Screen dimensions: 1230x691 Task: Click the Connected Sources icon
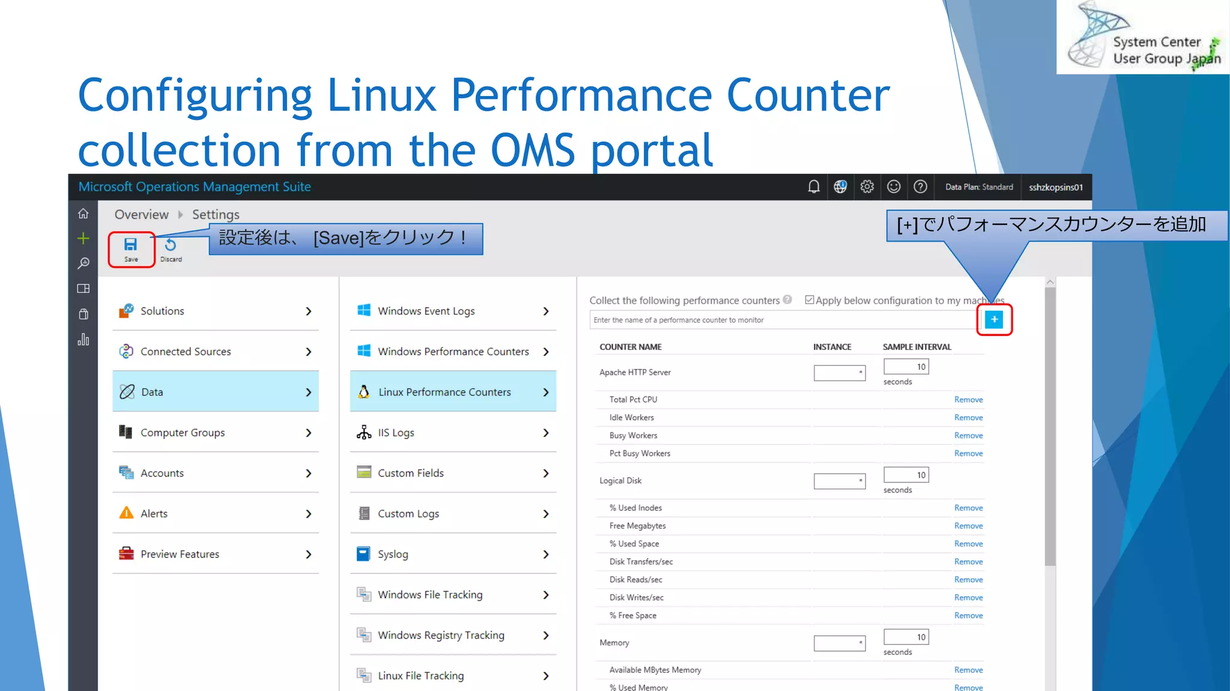[x=126, y=351]
